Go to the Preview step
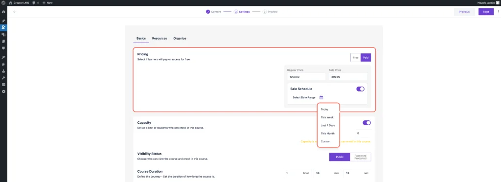The height and width of the screenshot is (182, 501). click(270, 12)
